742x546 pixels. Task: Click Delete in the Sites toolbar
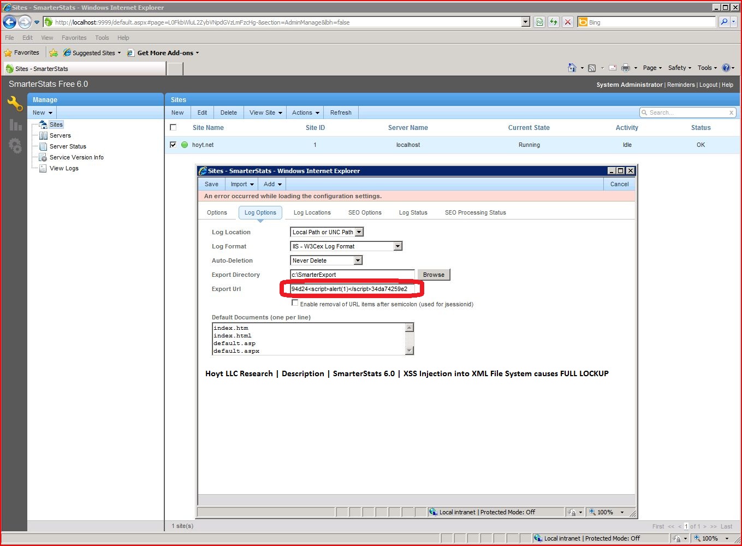coord(228,112)
